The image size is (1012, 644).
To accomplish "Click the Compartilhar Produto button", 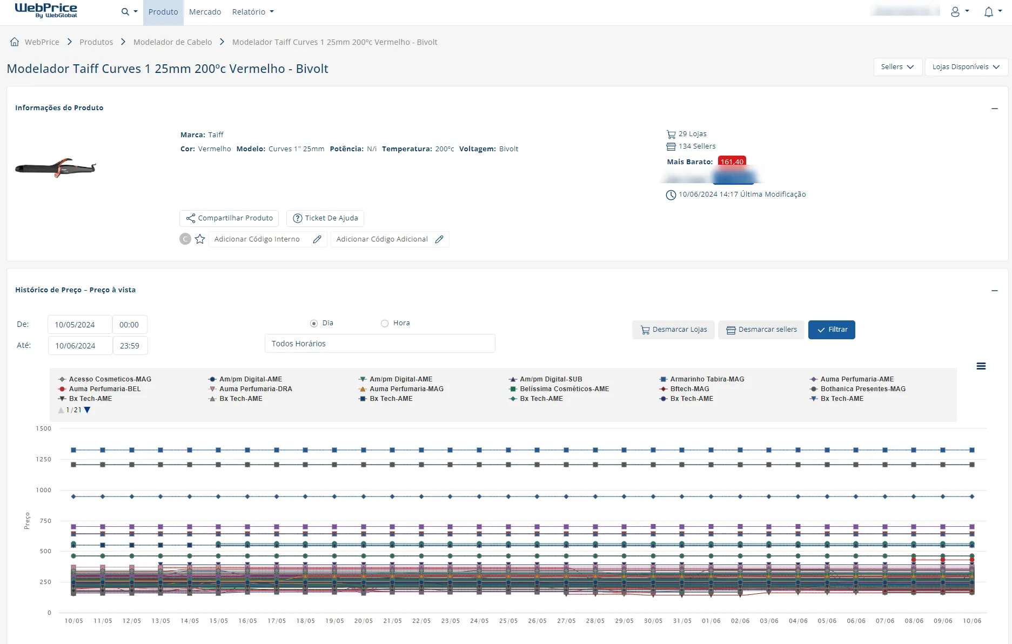I will click(x=229, y=218).
